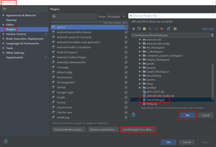Disable the Google Login plugin checkbox
The height and width of the screenshot is (147, 216).
point(126,92)
